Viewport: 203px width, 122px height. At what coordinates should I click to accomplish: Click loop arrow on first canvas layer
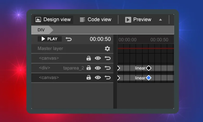coord(107,58)
